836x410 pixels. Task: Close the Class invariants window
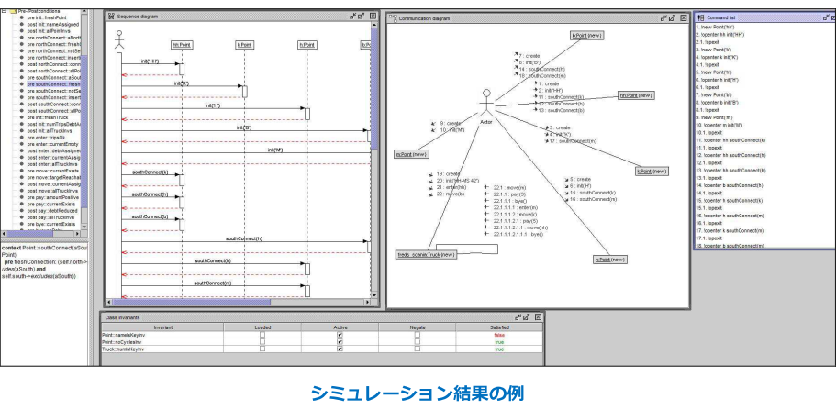point(538,316)
